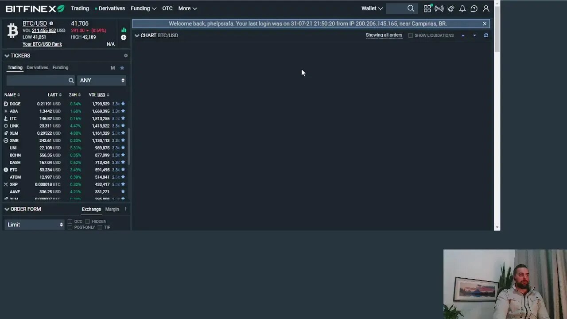Click the BTC/USD info icon
567x319 pixels.
point(51,23)
